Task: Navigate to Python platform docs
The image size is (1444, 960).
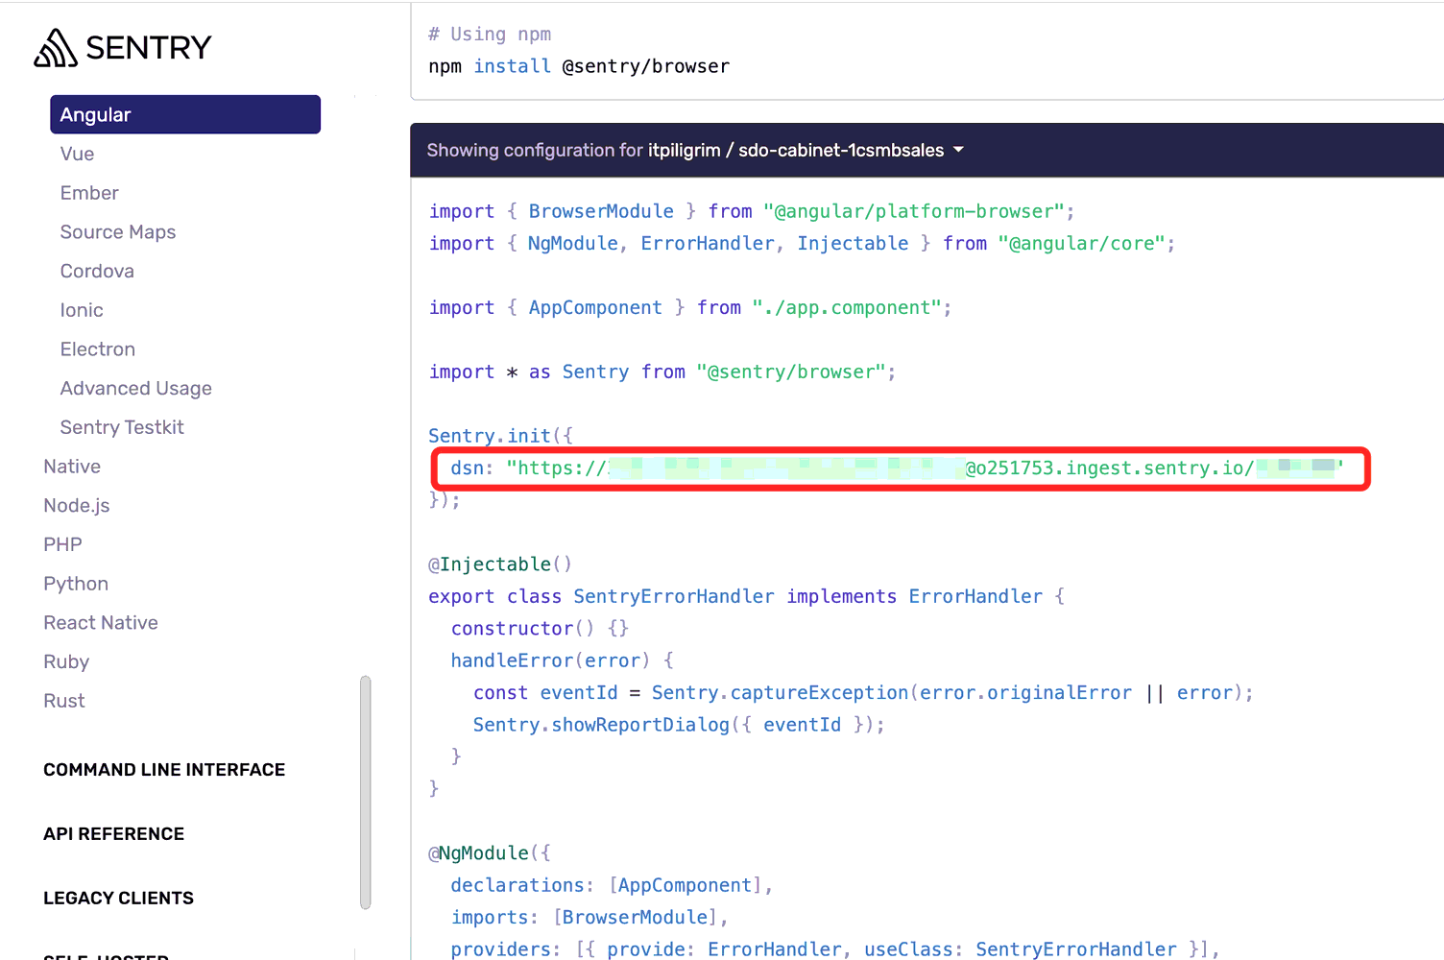Action: coord(76,584)
